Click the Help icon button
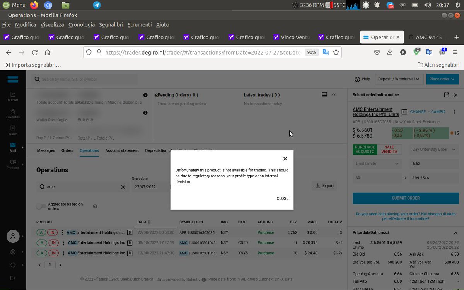 coord(362,79)
